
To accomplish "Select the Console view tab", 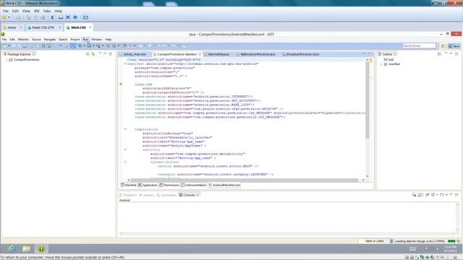I will coord(189,195).
